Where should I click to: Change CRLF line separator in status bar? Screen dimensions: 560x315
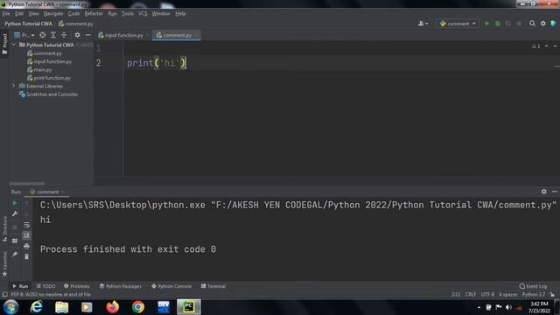471,295
